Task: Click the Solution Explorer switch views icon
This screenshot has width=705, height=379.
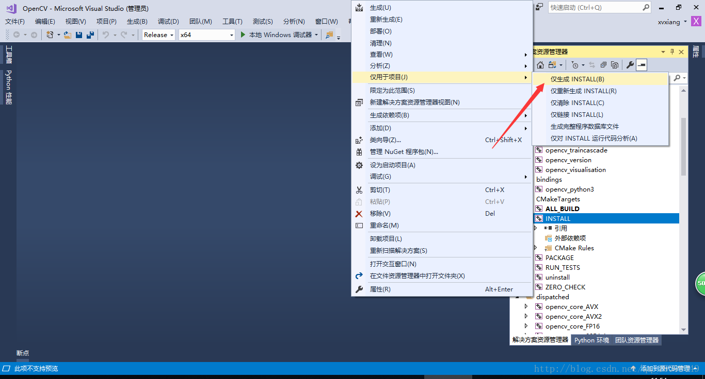Action: [552, 65]
